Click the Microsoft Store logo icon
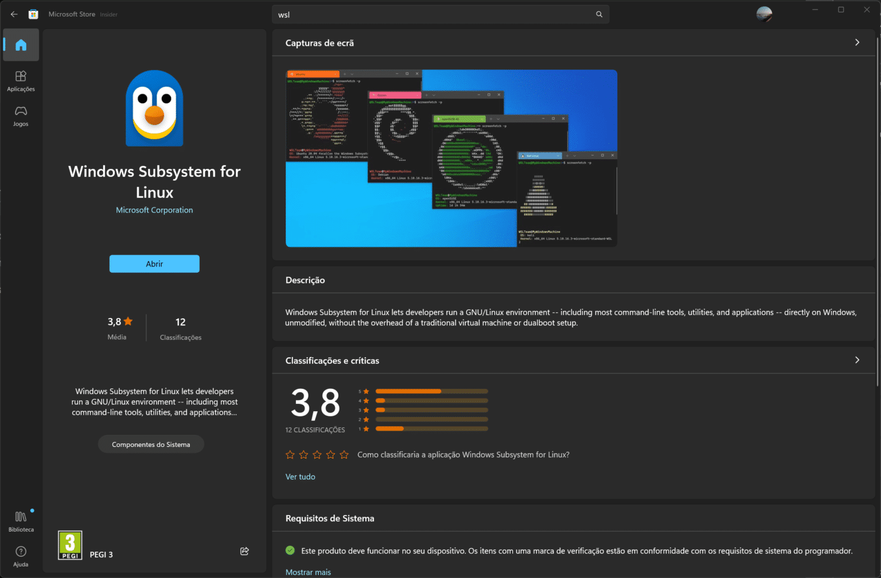The image size is (881, 578). click(x=33, y=14)
